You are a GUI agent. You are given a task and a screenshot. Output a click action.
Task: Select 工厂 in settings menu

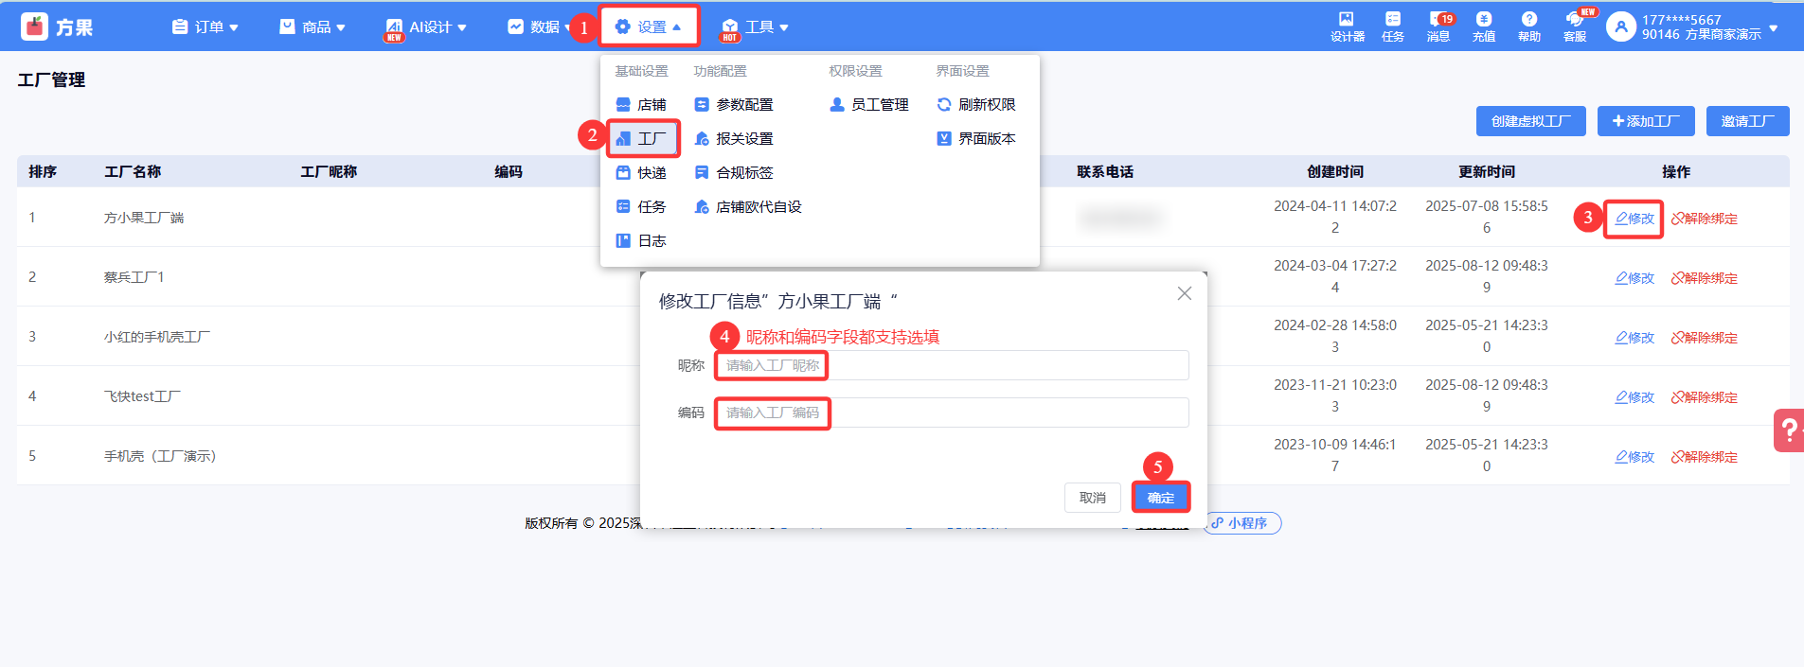[643, 139]
